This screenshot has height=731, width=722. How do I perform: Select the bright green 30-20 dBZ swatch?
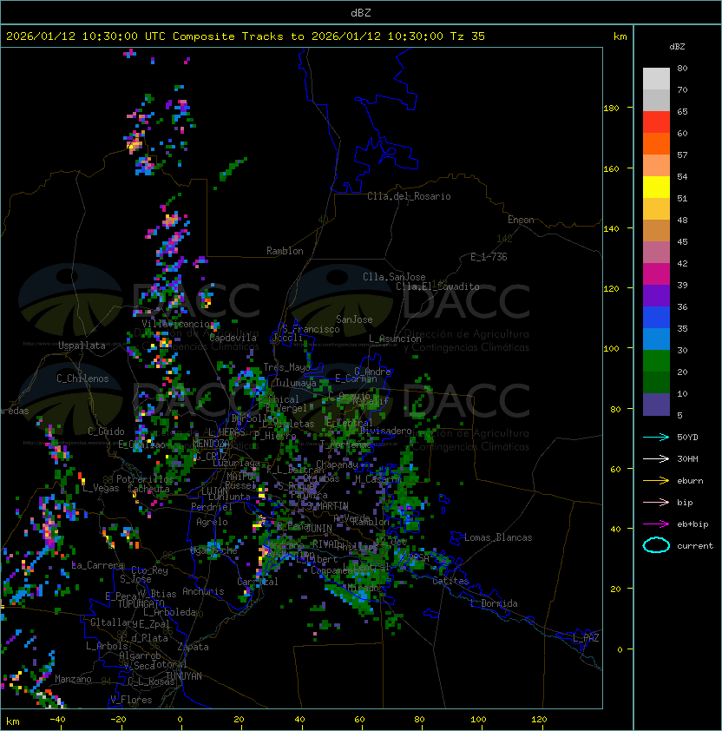[656, 361]
